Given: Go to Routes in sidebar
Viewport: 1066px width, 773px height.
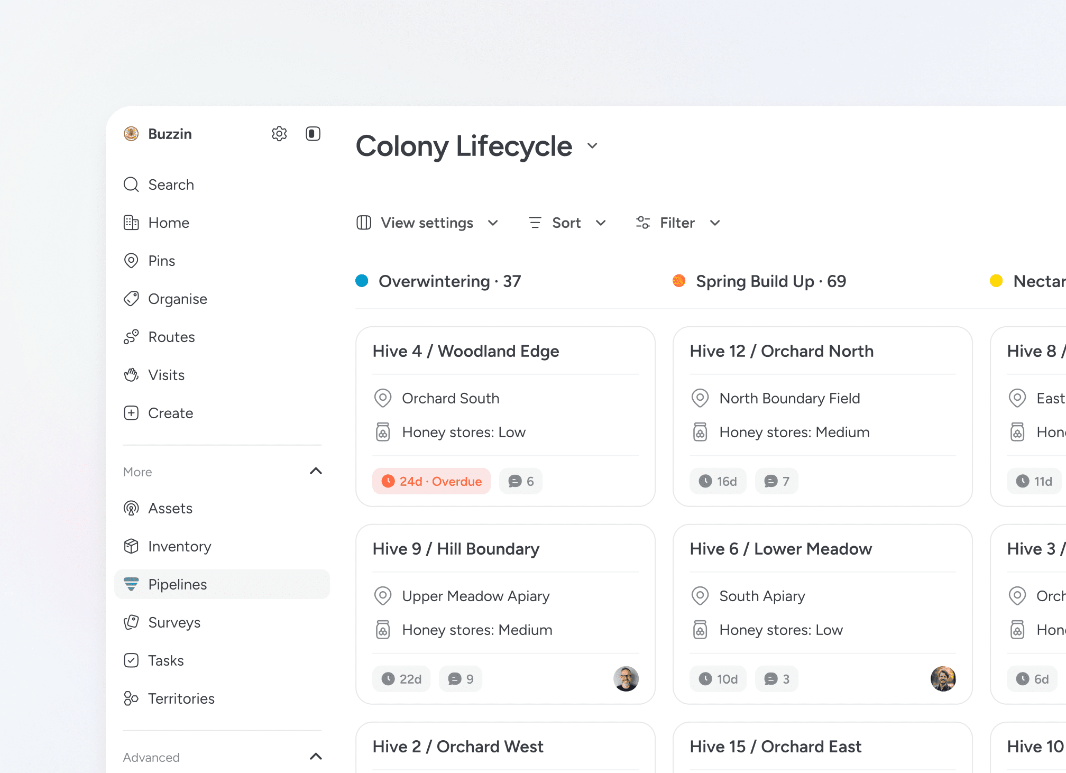Looking at the screenshot, I should [171, 337].
